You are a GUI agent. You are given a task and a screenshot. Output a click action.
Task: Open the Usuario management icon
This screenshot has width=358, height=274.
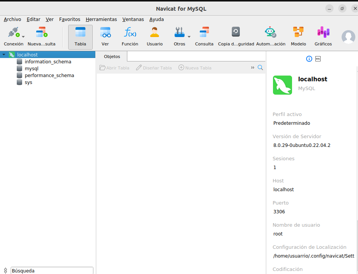click(x=154, y=32)
